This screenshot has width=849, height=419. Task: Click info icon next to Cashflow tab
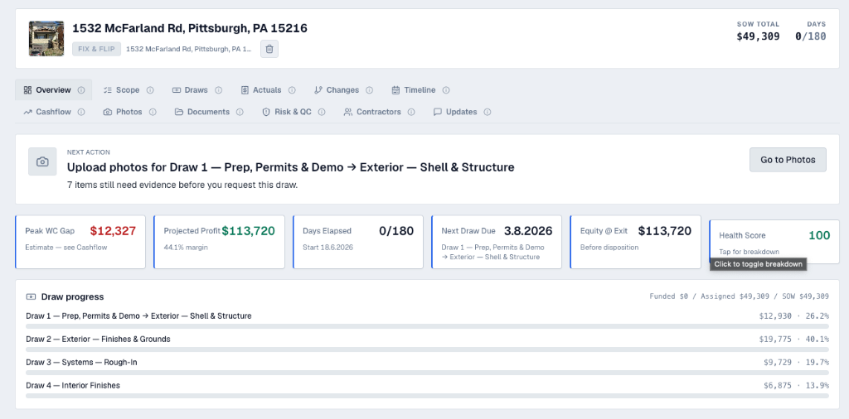81,112
